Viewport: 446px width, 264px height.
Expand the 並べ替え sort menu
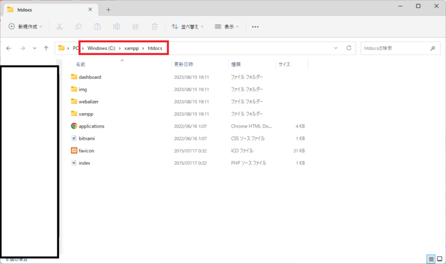[188, 27]
